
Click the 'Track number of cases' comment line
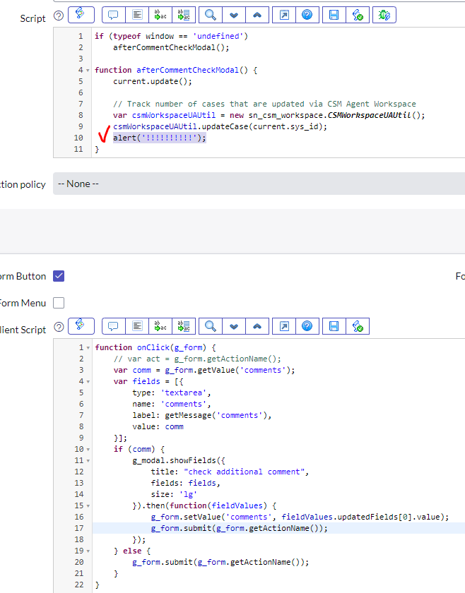tap(264, 104)
